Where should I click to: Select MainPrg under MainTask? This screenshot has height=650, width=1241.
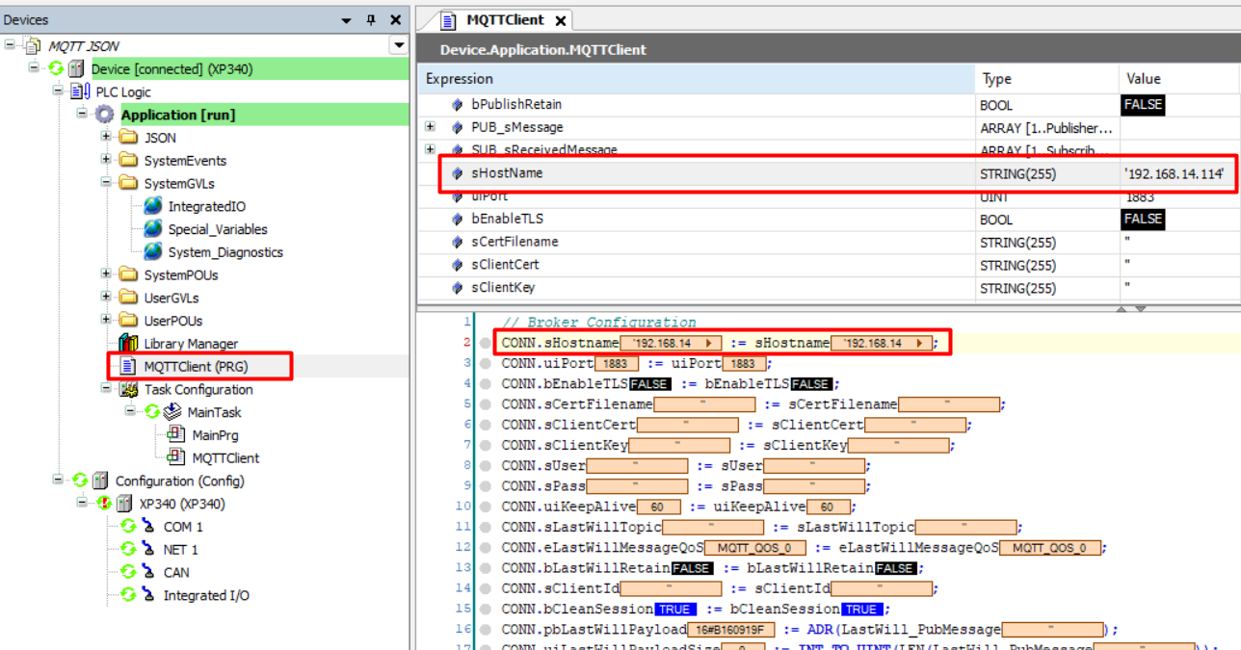[x=215, y=435]
